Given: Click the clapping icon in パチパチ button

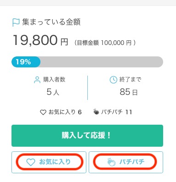Looking at the screenshot, I should [x=111, y=162].
